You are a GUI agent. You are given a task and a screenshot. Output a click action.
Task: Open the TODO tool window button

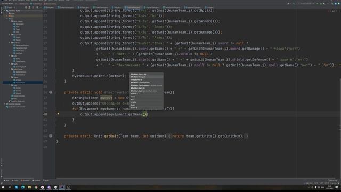(x=15, y=180)
